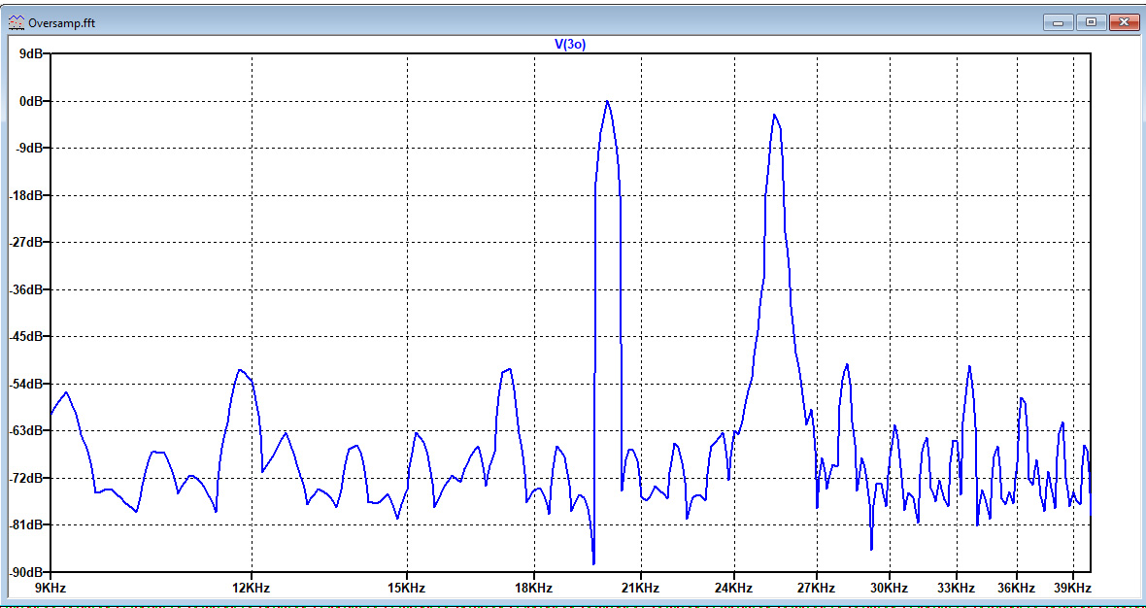The height and width of the screenshot is (608, 1146).
Task: Click the 33KHz horizontal axis label
Action: 957,589
